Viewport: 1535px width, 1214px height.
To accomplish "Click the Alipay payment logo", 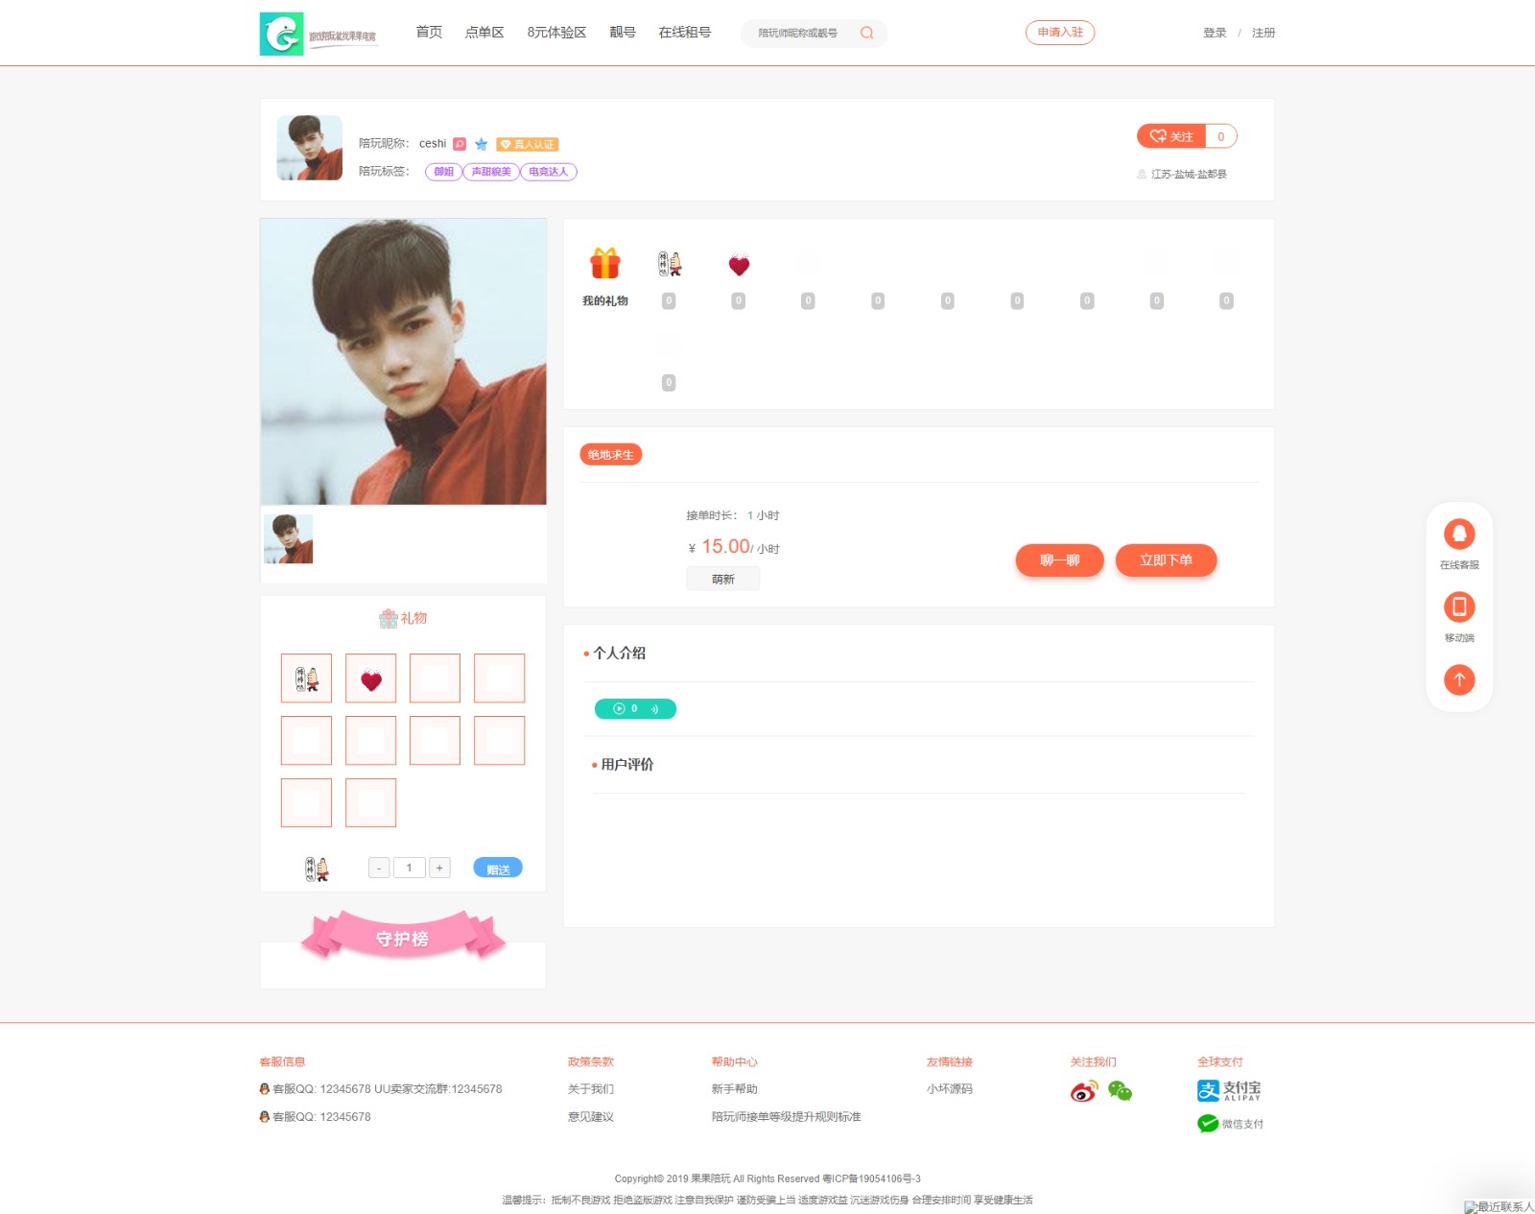I will (x=1229, y=1090).
